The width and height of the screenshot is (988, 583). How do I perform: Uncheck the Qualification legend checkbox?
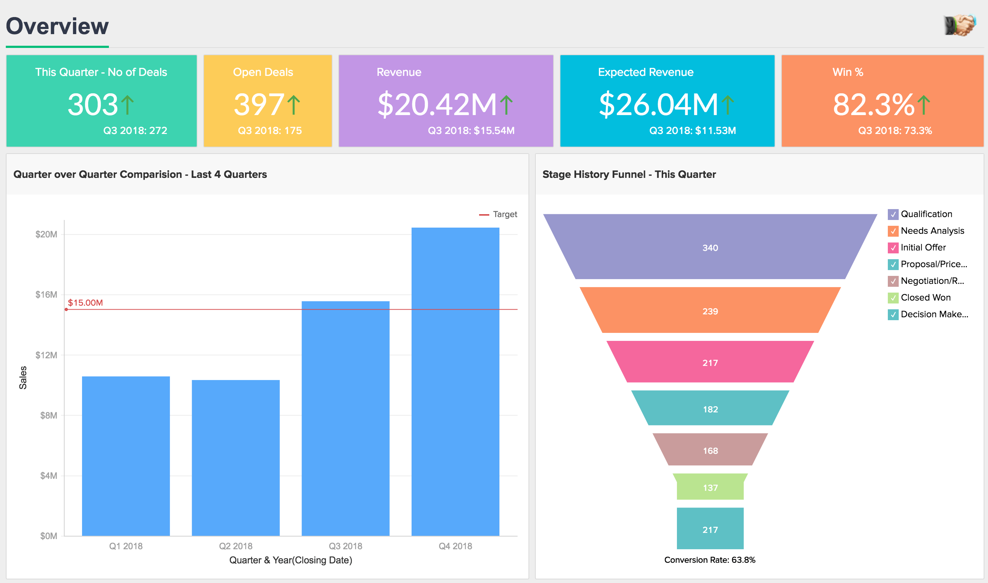893,215
